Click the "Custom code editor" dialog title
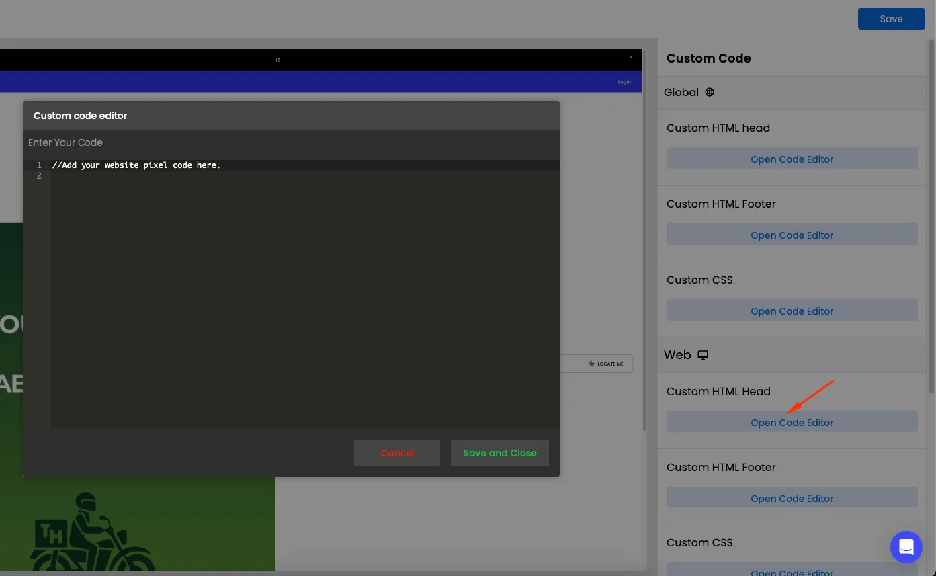The height and width of the screenshot is (576, 936). tap(80, 116)
